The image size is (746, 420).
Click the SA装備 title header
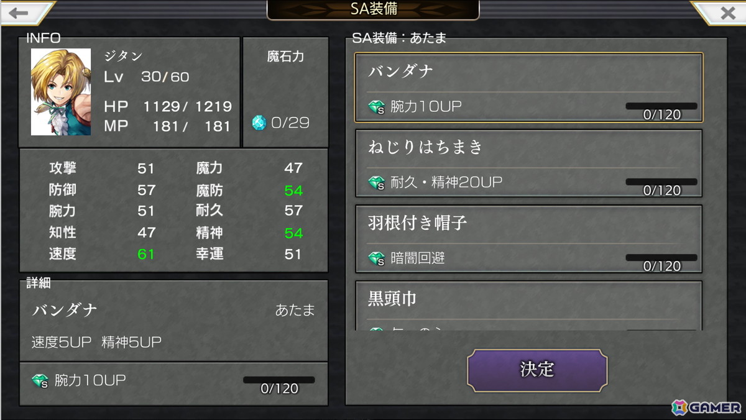(x=373, y=9)
